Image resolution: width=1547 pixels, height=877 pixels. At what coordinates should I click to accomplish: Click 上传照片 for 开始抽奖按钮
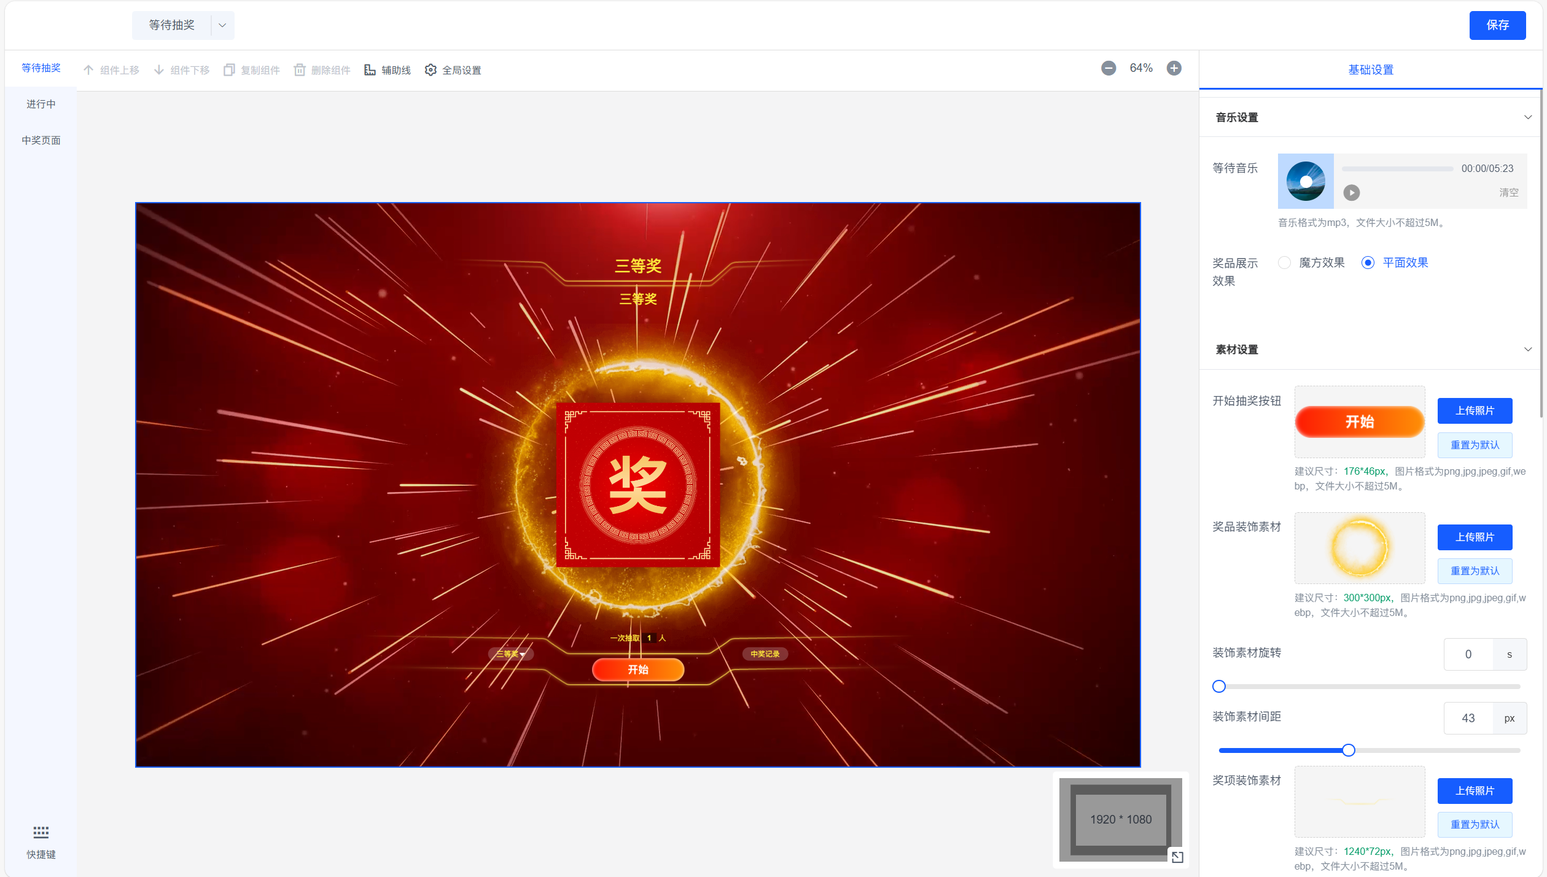(x=1475, y=411)
